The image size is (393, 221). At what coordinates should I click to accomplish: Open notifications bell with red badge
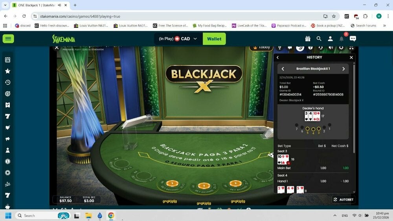342,39
